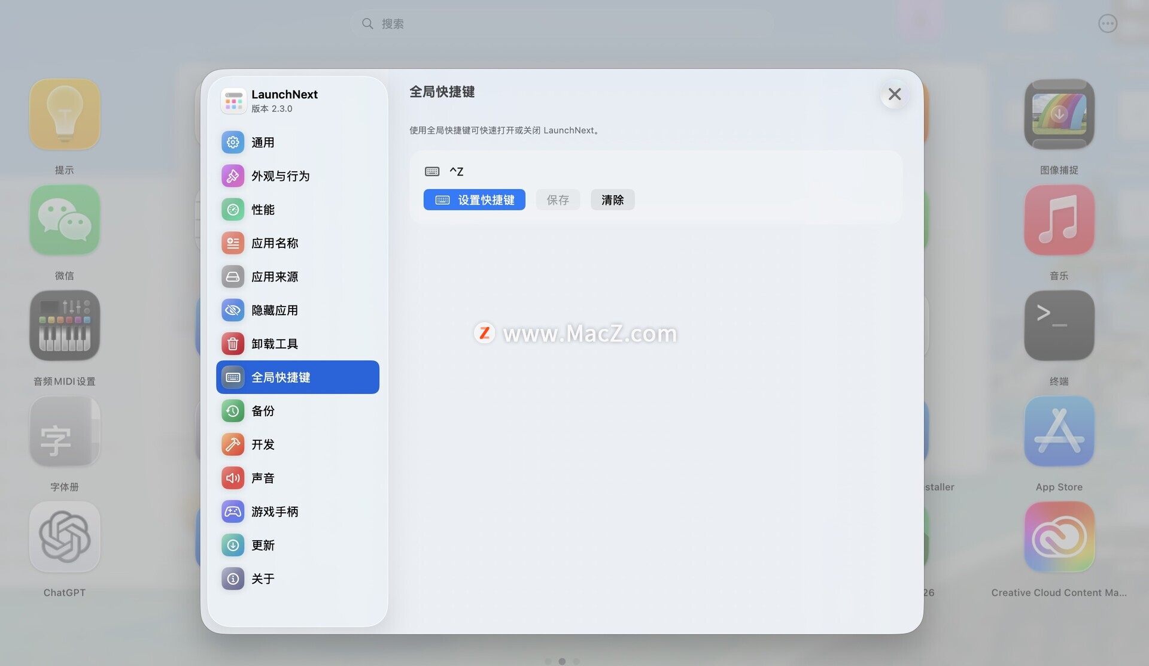Open the 应用来源 app sources section
The image size is (1149, 666).
(274, 277)
